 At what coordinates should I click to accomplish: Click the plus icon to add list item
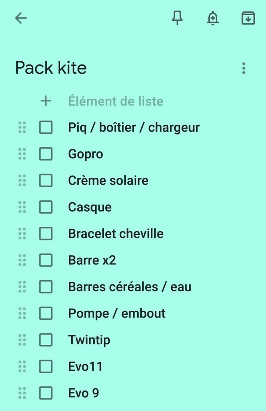pyautogui.click(x=46, y=101)
